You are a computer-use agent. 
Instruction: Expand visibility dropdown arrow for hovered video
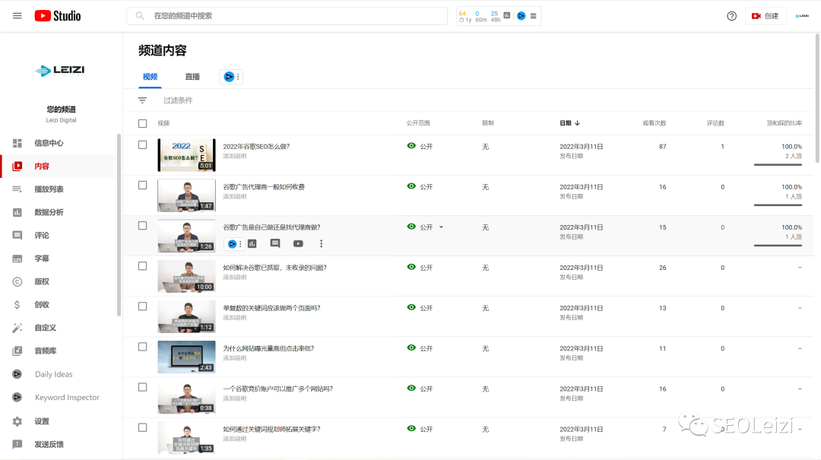442,227
